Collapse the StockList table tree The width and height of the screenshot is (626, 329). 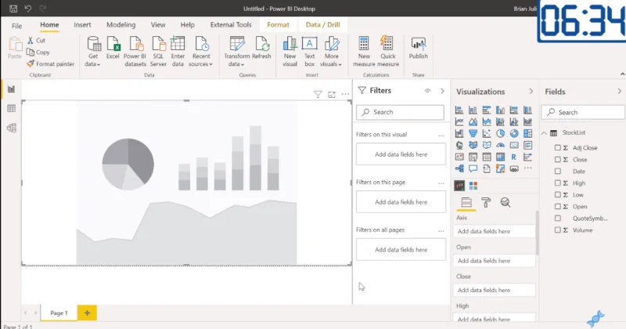[x=544, y=132]
